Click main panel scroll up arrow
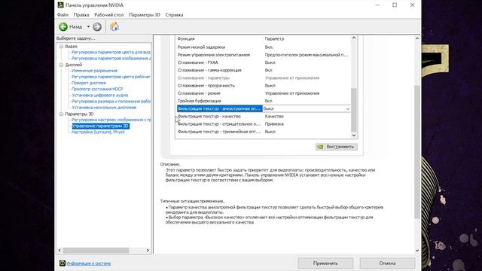 417,38
